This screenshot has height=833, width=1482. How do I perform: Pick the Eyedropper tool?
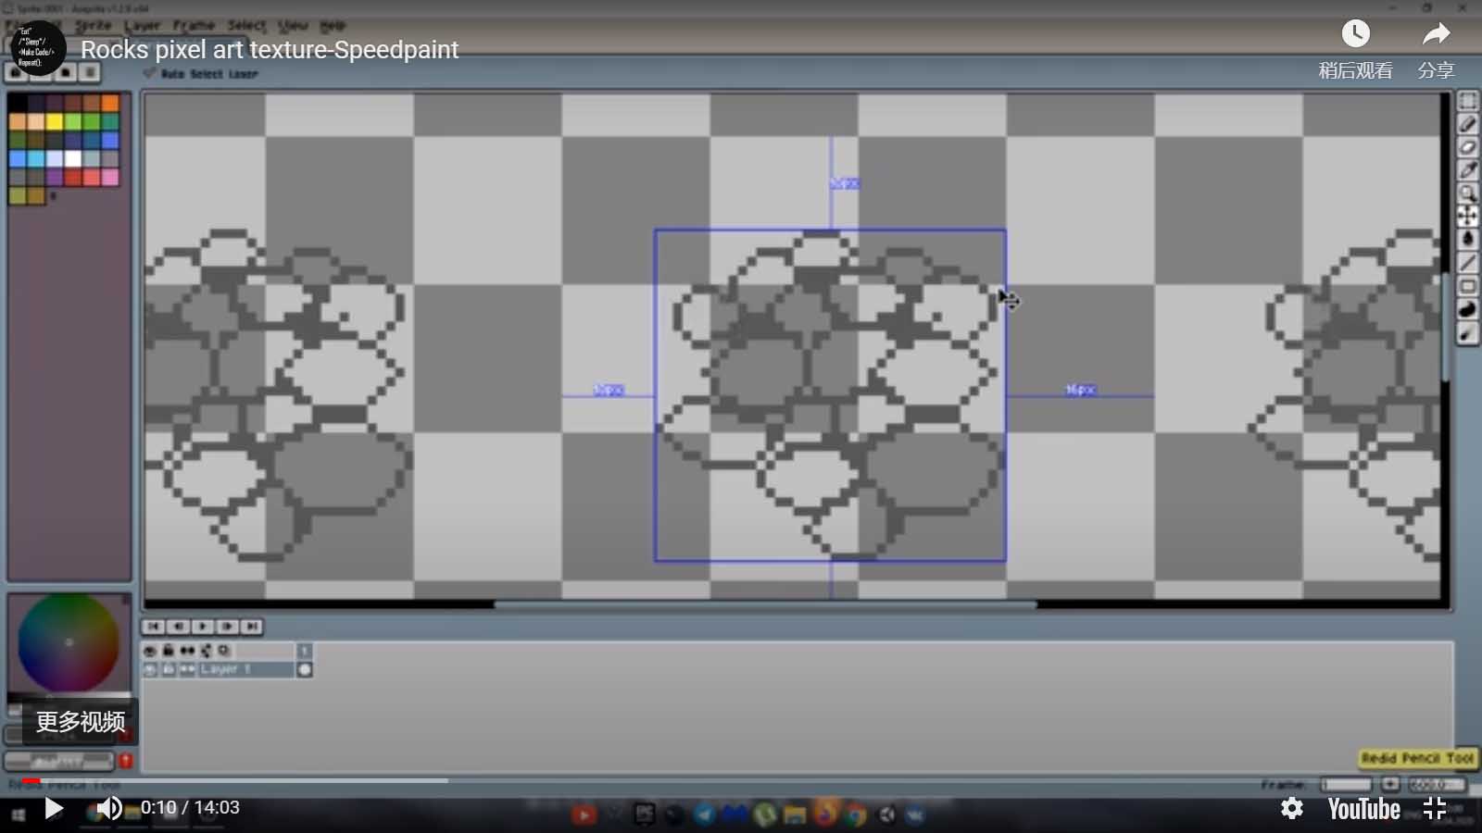tap(1467, 170)
